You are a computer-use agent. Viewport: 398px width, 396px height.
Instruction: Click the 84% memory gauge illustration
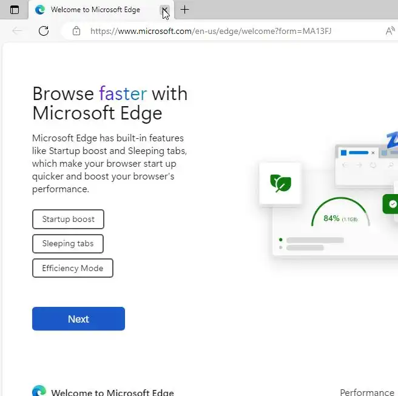tap(340, 212)
